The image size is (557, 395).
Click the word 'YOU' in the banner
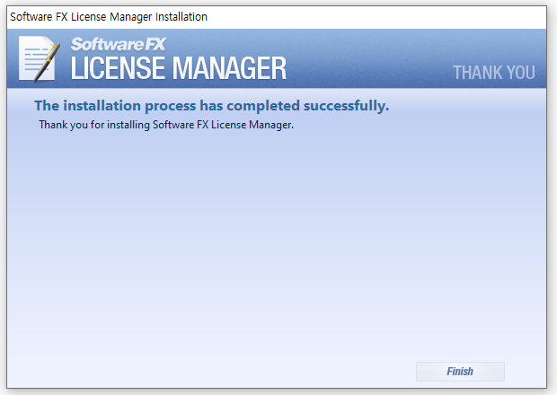(x=520, y=73)
